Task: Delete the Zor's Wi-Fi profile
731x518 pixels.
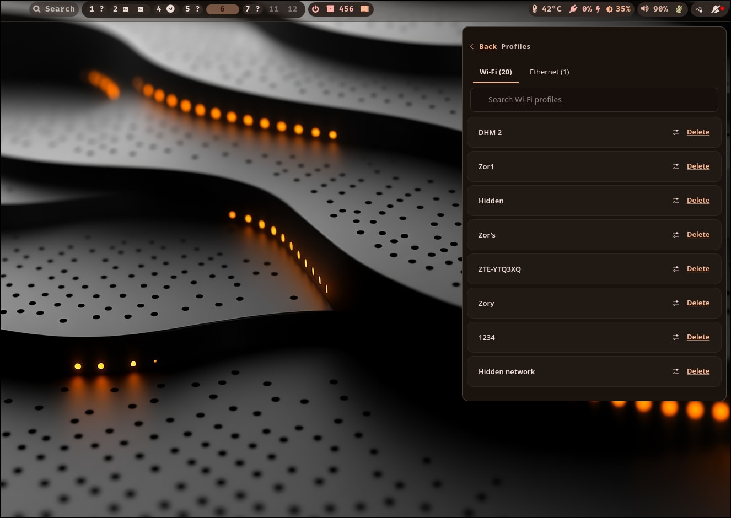Action: [x=698, y=235]
